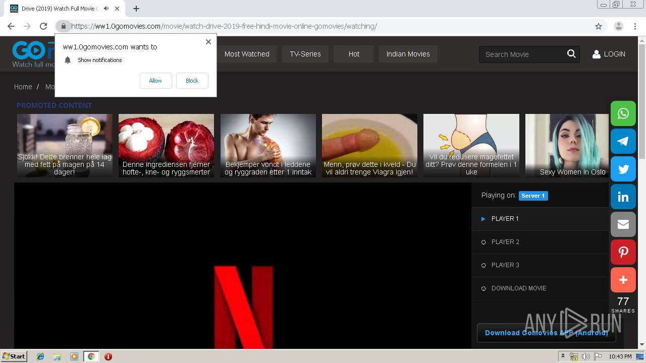Open ad about vondt i leddene
Screen dimensions: 646x363
coord(268,145)
